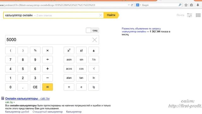Click digit 5 on the calculator
This screenshot has height=114, width=202.
point(23,69)
